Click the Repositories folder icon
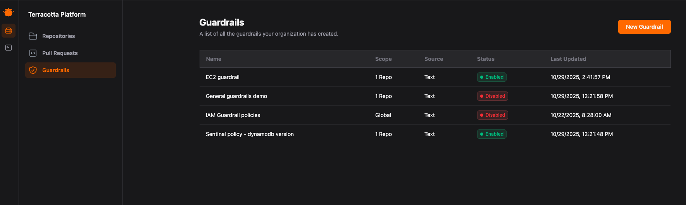This screenshot has width=686, height=205. pyautogui.click(x=33, y=36)
